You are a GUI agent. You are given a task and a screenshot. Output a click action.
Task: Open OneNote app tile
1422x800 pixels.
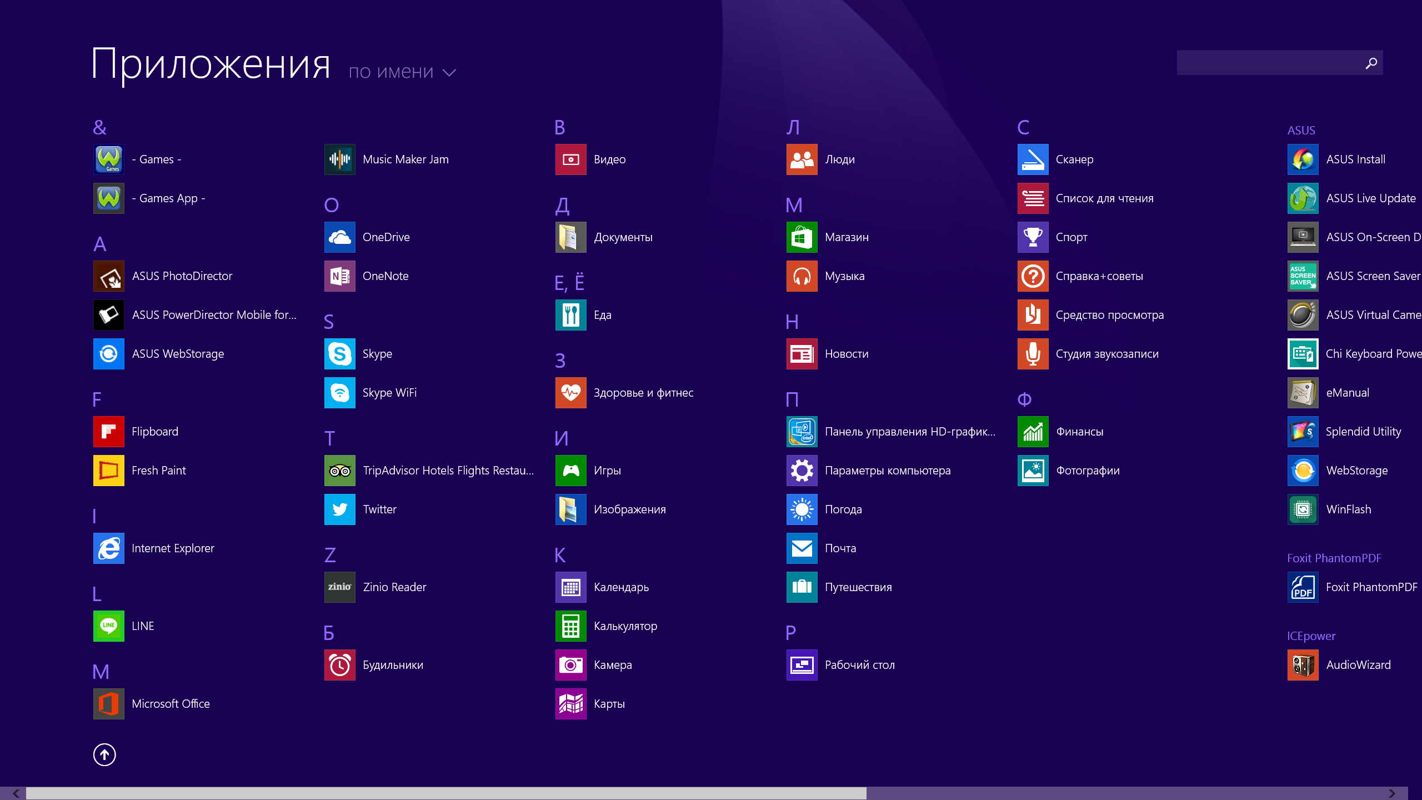(x=339, y=276)
